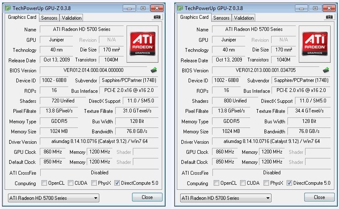Click Technology 40 nm in right window
This screenshot has width=339, height=209.
229,50
